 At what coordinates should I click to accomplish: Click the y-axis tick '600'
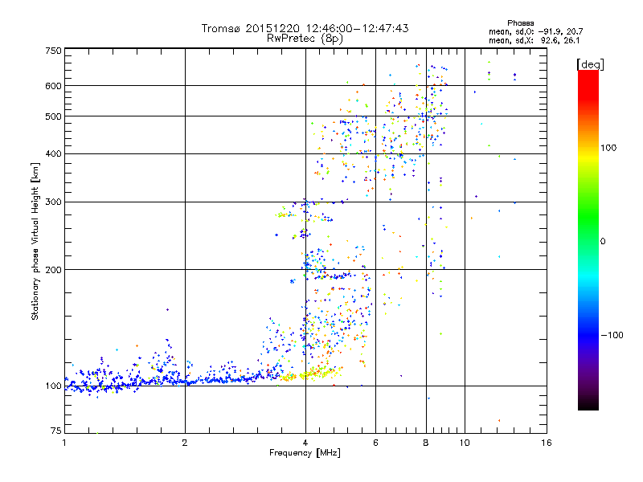point(53,86)
